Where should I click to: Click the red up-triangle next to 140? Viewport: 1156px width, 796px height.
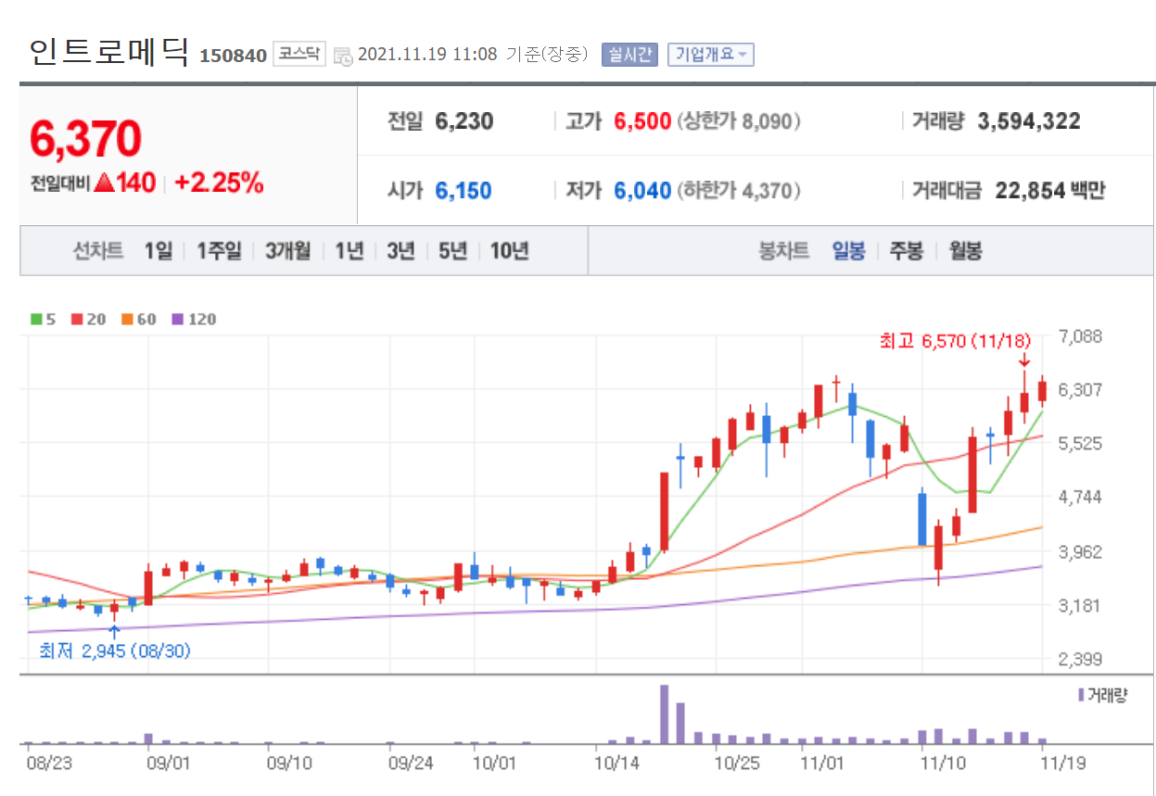click(104, 183)
